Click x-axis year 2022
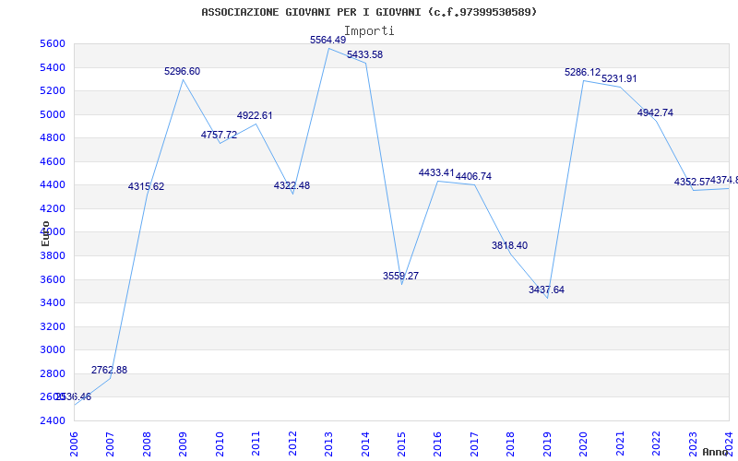This screenshot has width=738, height=461. [656, 444]
